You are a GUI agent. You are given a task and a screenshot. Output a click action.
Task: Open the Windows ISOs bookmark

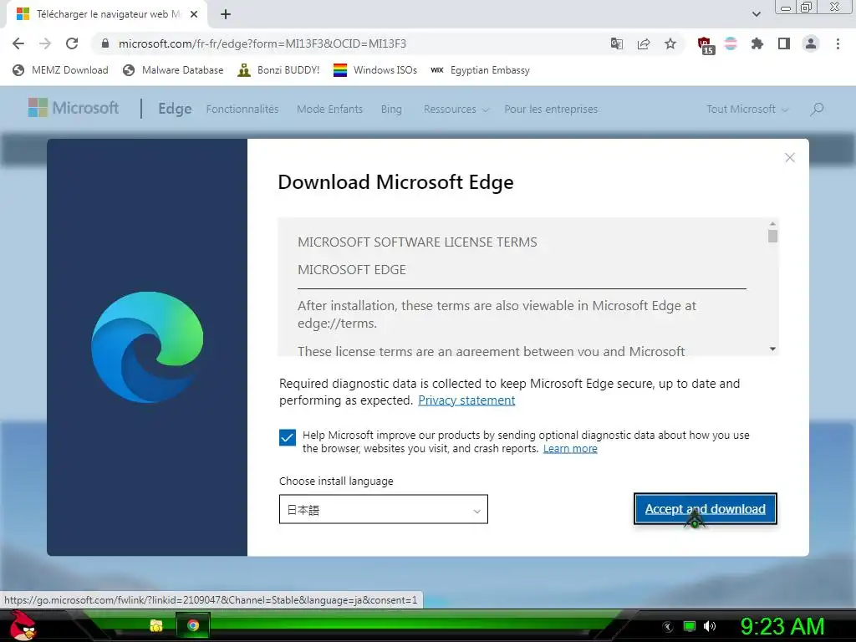click(375, 70)
